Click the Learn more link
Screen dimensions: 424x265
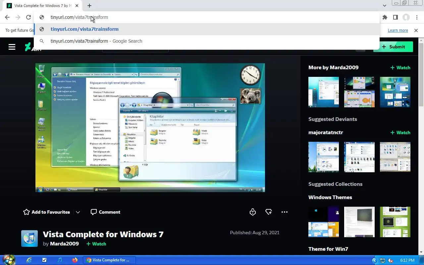tap(398, 30)
